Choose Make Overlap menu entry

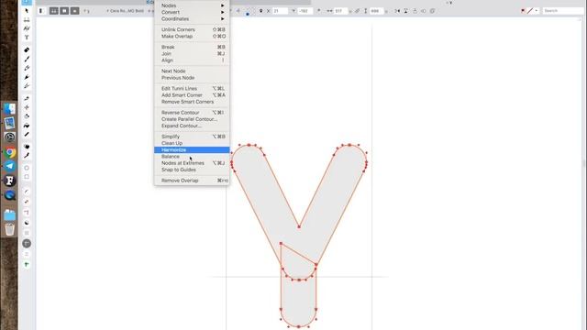tap(192, 37)
